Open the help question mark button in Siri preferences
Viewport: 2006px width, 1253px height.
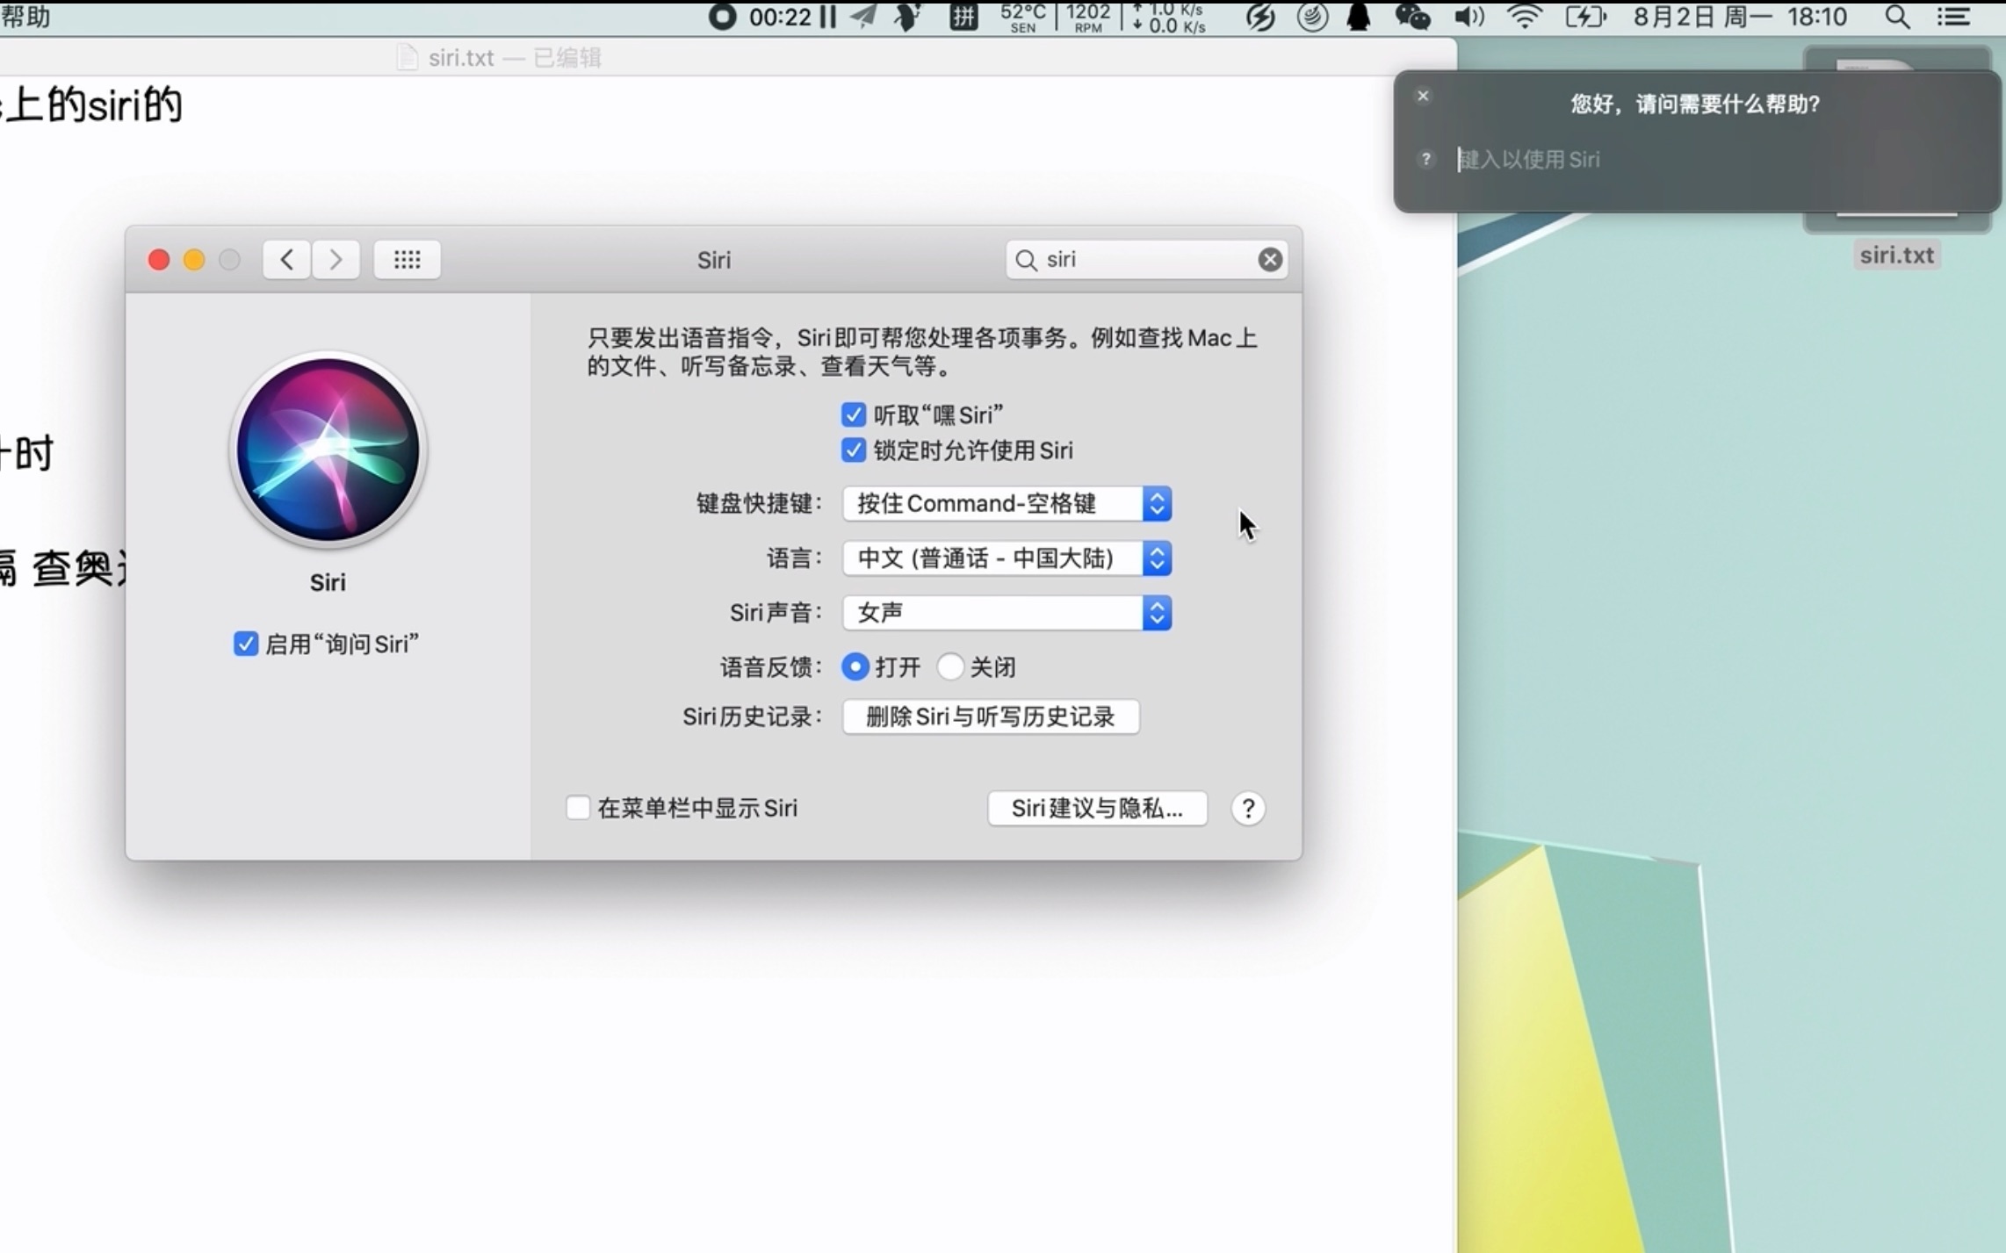pyautogui.click(x=1248, y=808)
